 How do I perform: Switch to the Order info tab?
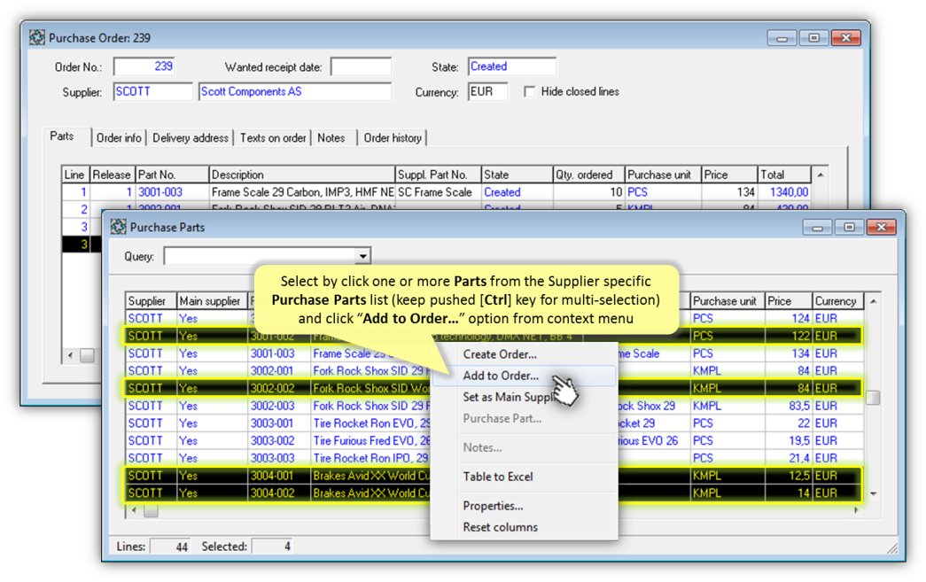119,138
